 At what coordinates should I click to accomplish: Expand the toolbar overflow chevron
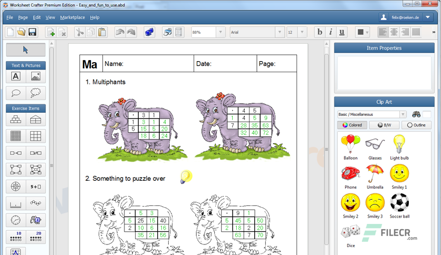434,32
